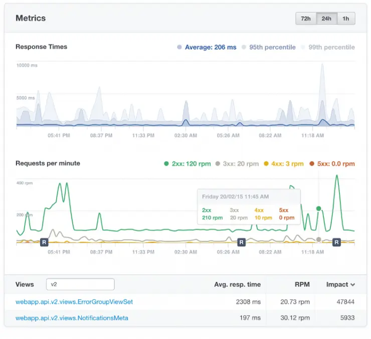Click the gray 3xx legend dot
Viewport: 371px width, 339px height.
[218, 163]
